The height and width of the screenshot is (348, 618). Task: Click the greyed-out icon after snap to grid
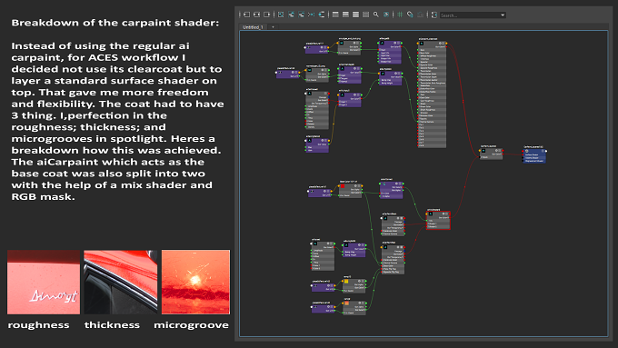coord(420,15)
